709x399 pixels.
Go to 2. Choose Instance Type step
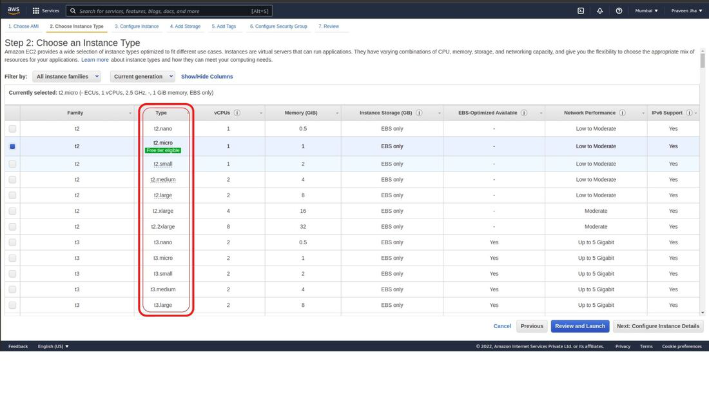(77, 26)
